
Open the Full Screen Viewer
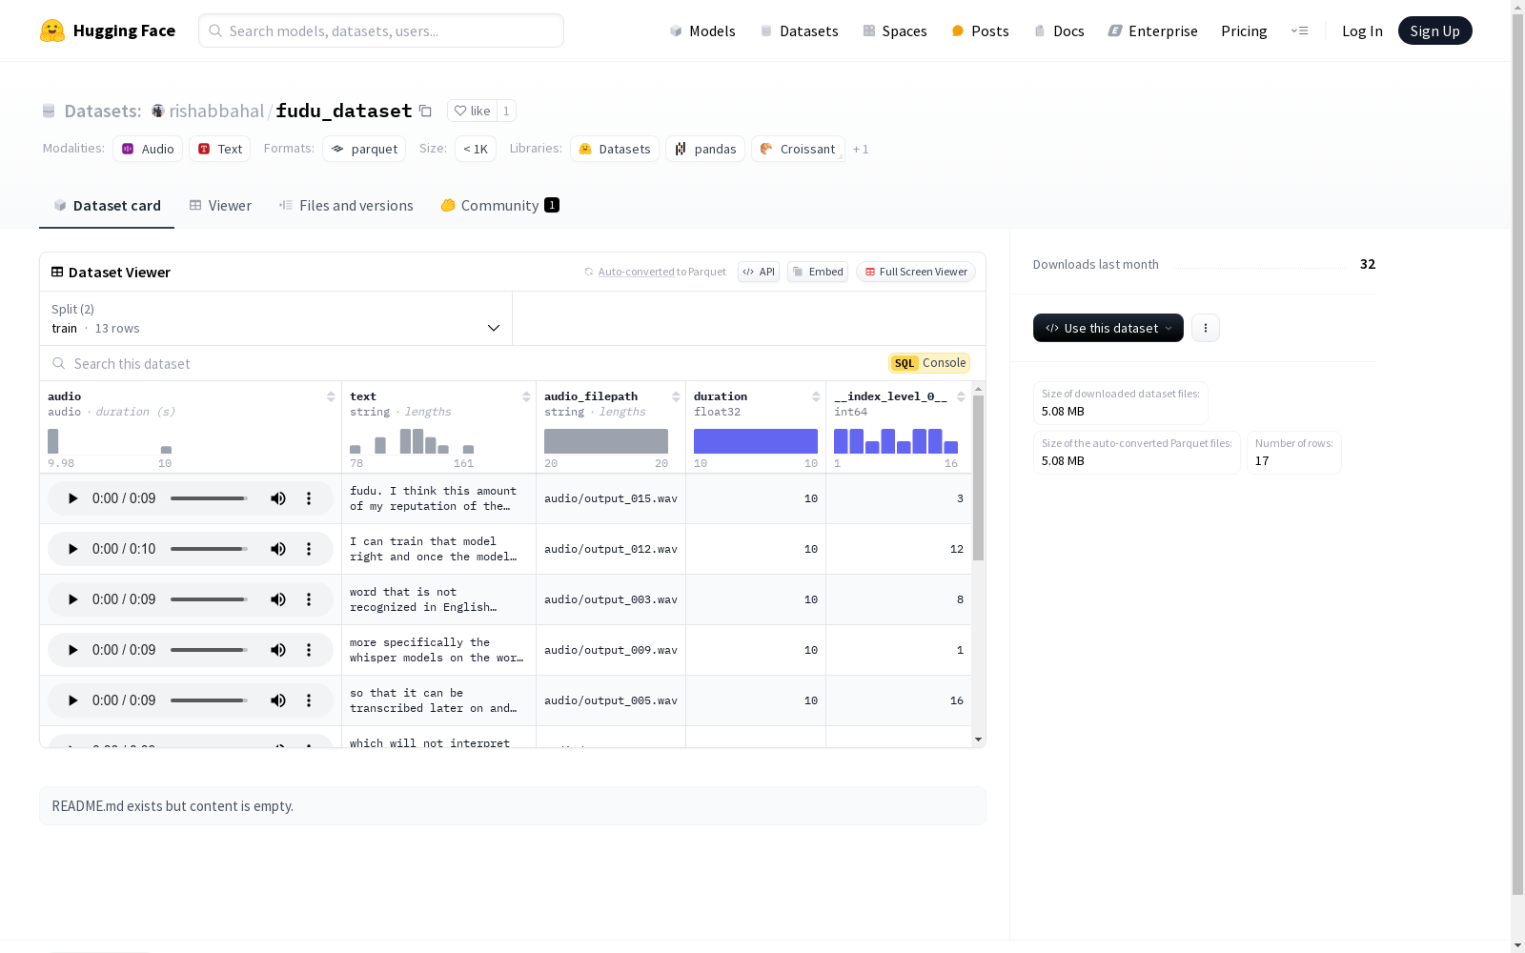[x=915, y=272]
